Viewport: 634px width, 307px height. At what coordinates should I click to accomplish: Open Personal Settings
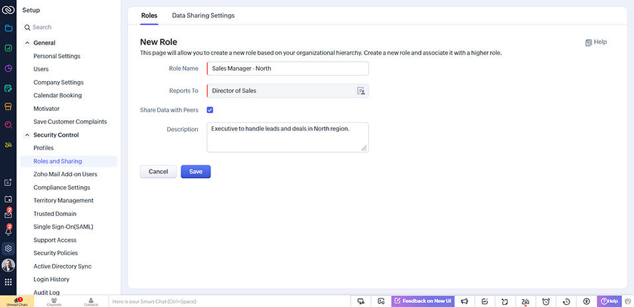point(57,56)
